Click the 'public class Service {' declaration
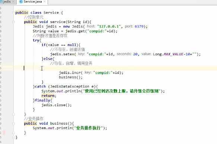 click(x=39, y=13)
